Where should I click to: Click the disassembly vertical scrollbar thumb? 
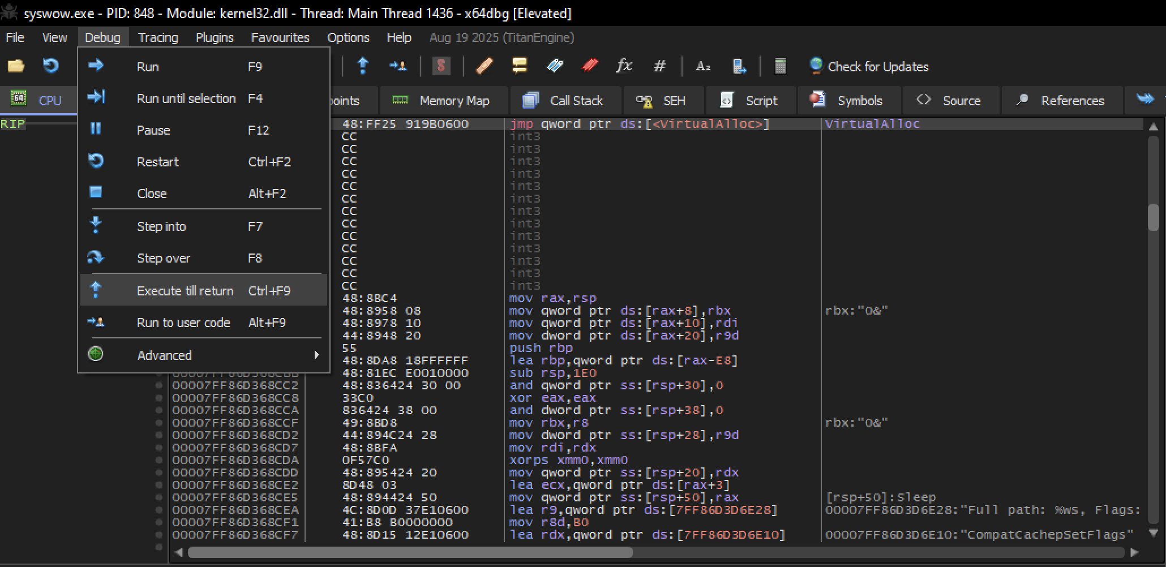[1153, 217]
